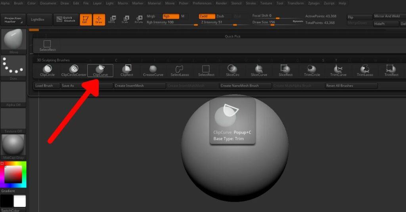Pick the TrimCurve brush
The height and width of the screenshot is (212, 406).
[x=338, y=70]
